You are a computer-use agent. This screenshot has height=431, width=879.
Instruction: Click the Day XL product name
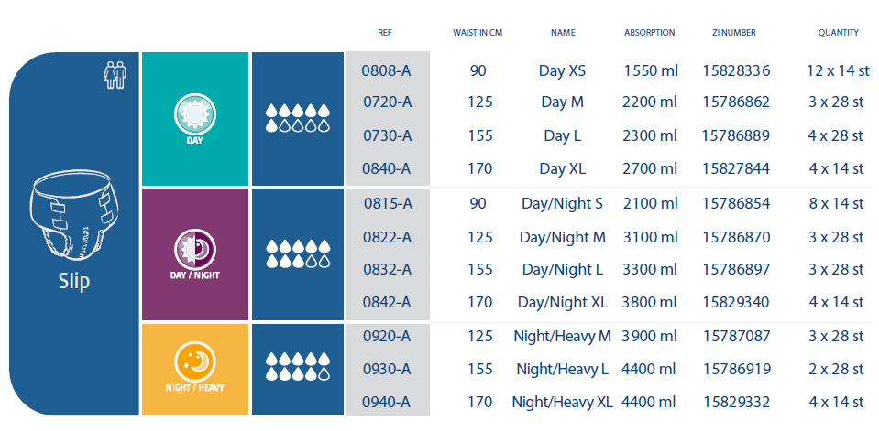pos(562,168)
